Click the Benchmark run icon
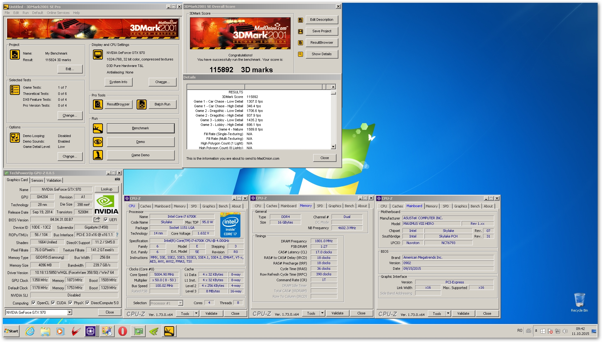The height and width of the screenshot is (342, 602). [x=98, y=128]
